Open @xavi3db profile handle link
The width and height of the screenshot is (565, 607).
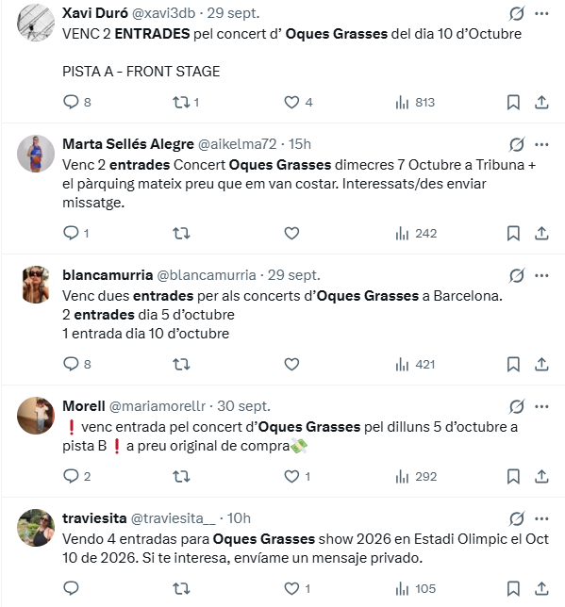[x=163, y=13]
